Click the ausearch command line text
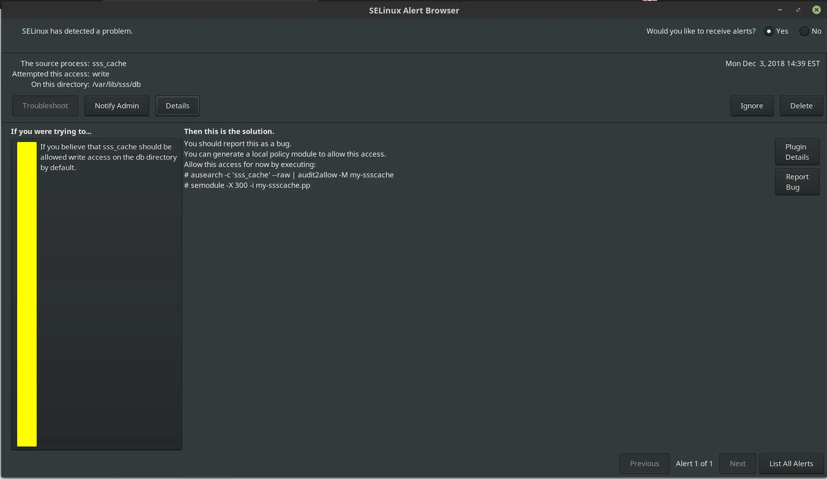This screenshot has width=827, height=479. point(289,175)
